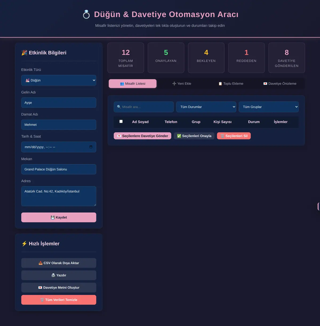Click the envelope icon on Davetiye Metni Oluştur
This screenshot has height=326, width=320.
[40, 288]
